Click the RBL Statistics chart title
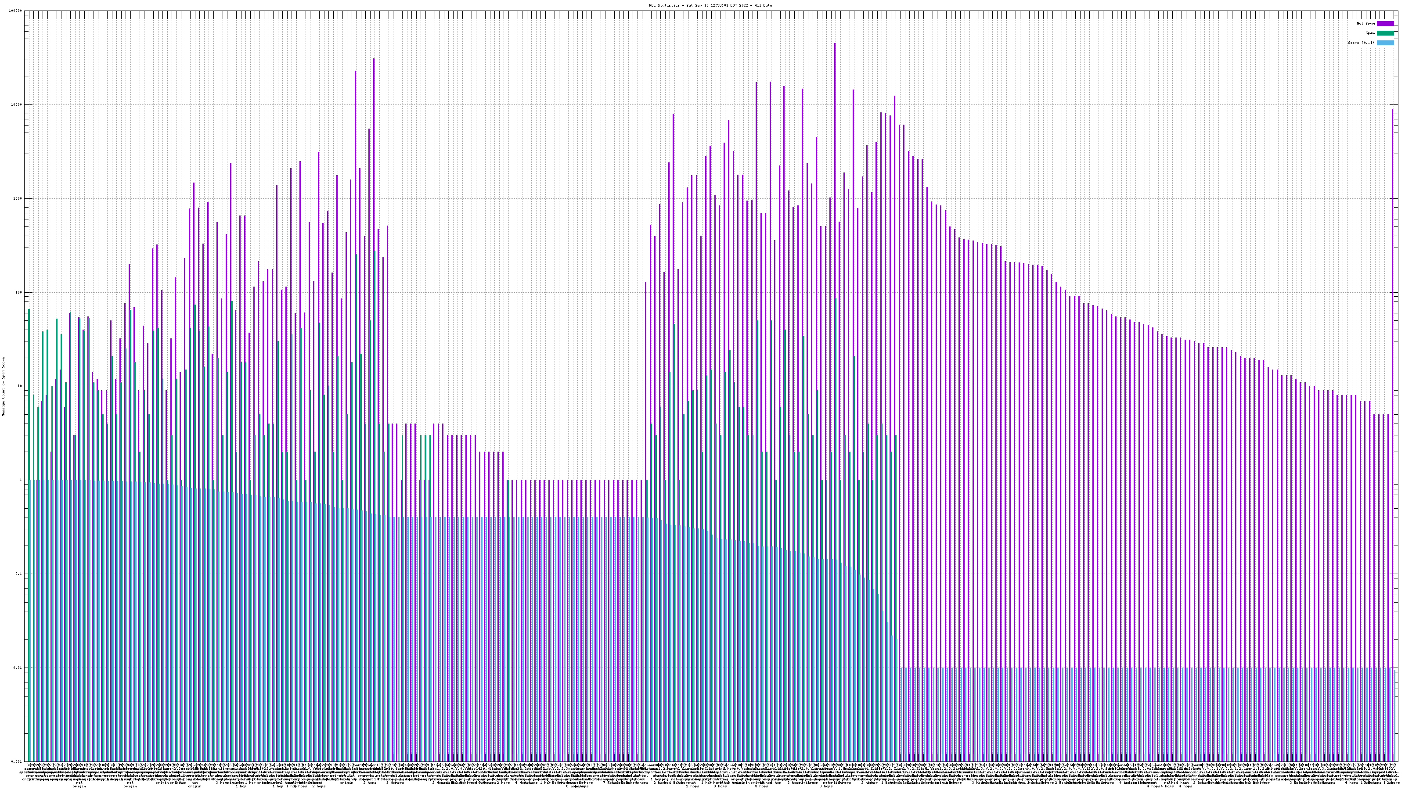This screenshot has height=790, width=1405. [x=710, y=5]
